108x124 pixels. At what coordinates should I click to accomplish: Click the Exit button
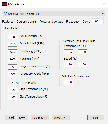point(96,118)
